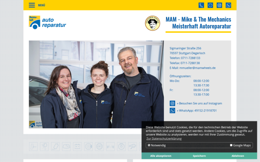Viewport: 260px width, 162px height.
Task: Click the text 70597 Stuttgart-Degerloch
Action: [x=187, y=53]
